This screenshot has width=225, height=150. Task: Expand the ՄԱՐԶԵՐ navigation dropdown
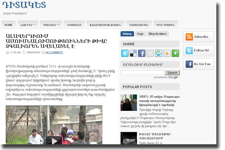(x=51, y=25)
